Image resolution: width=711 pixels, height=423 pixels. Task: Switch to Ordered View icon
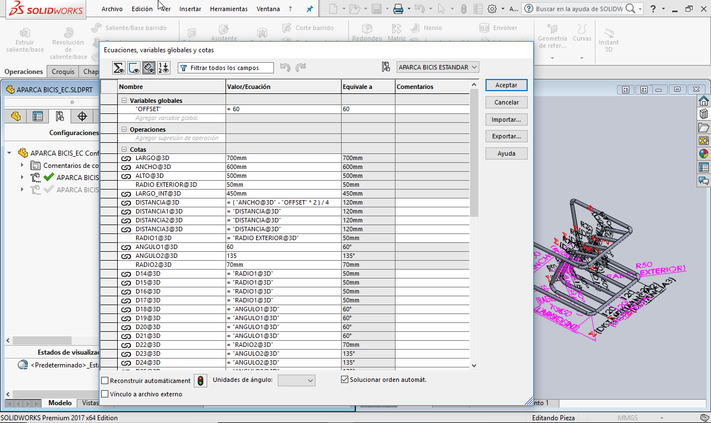[164, 68]
